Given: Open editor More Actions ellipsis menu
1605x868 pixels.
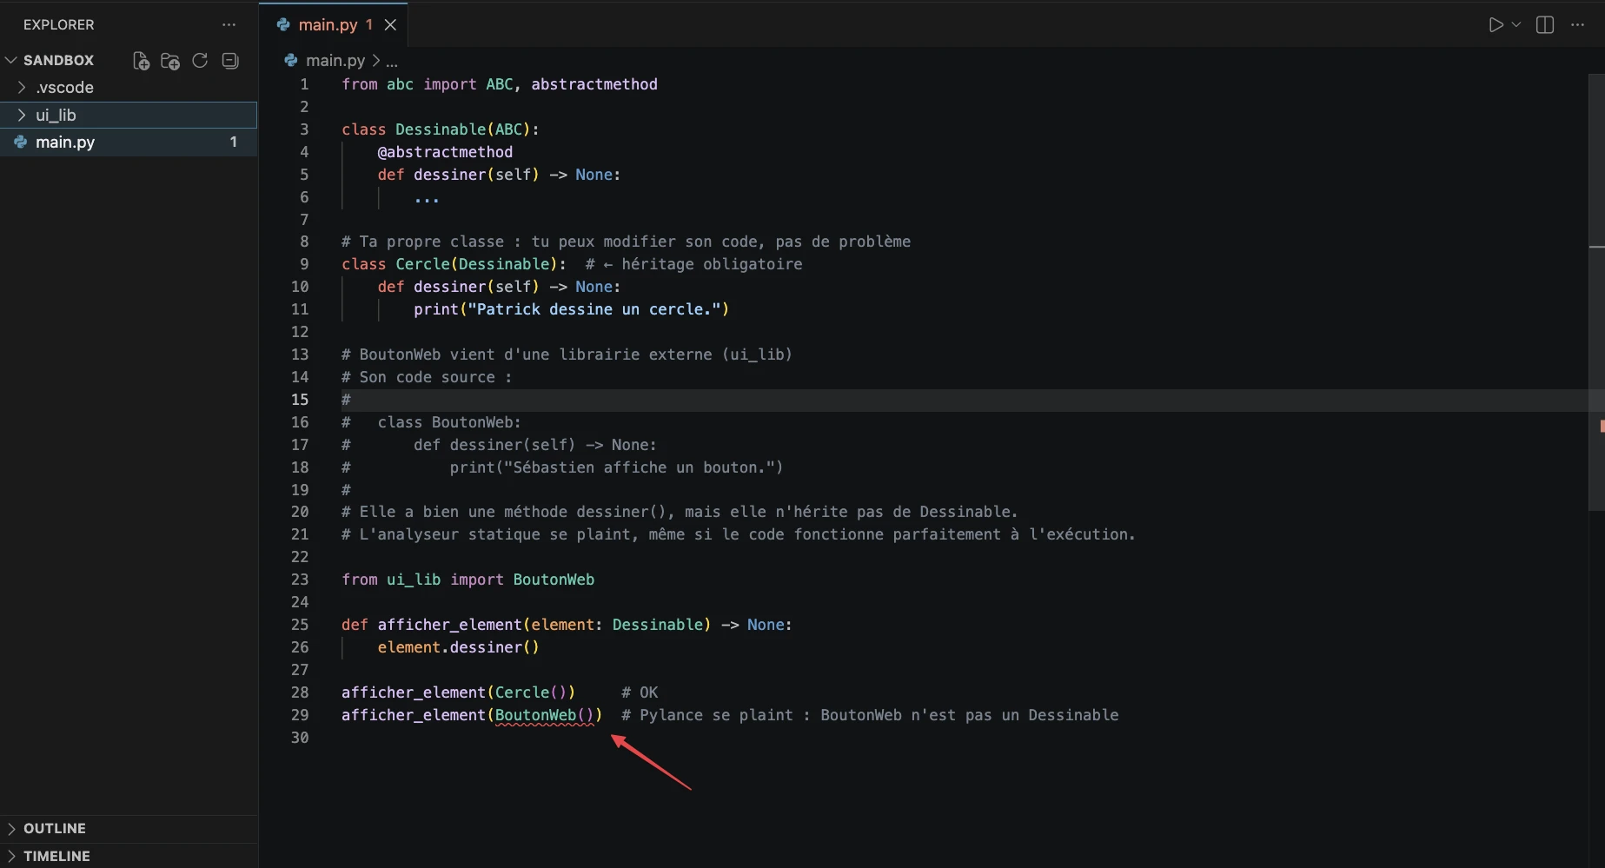Looking at the screenshot, I should coord(1578,25).
